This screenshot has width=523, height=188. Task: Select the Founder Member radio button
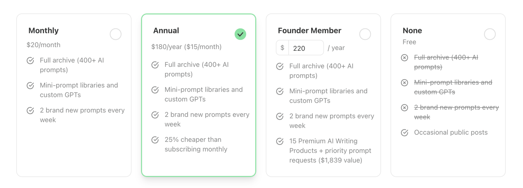pos(365,34)
